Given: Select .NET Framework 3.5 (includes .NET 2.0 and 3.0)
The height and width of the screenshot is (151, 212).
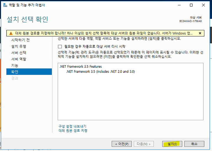Looking at the screenshot, I should coord(100,71).
